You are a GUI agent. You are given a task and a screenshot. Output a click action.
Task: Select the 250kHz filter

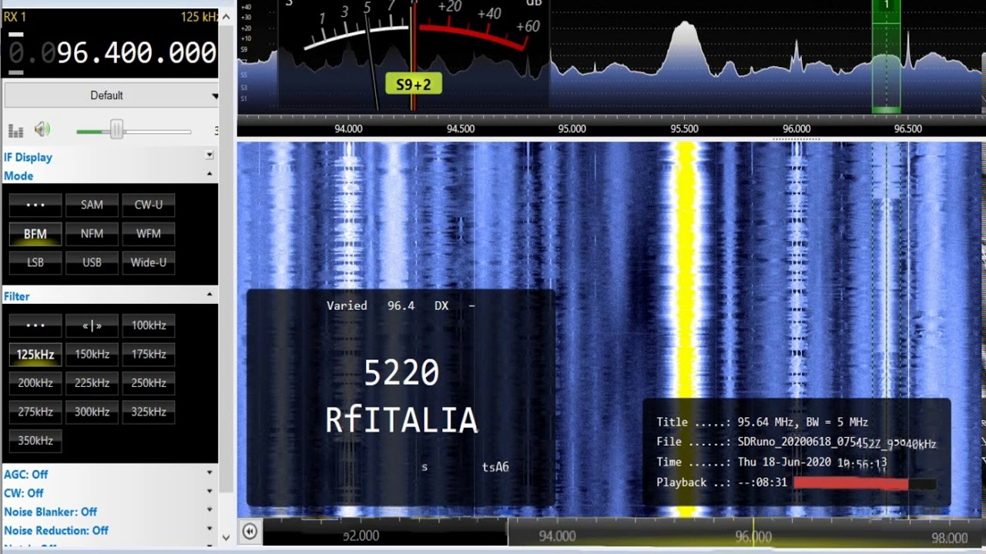pos(149,383)
